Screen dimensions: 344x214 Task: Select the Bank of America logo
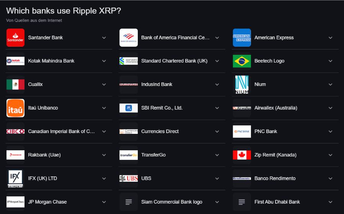coord(129,38)
